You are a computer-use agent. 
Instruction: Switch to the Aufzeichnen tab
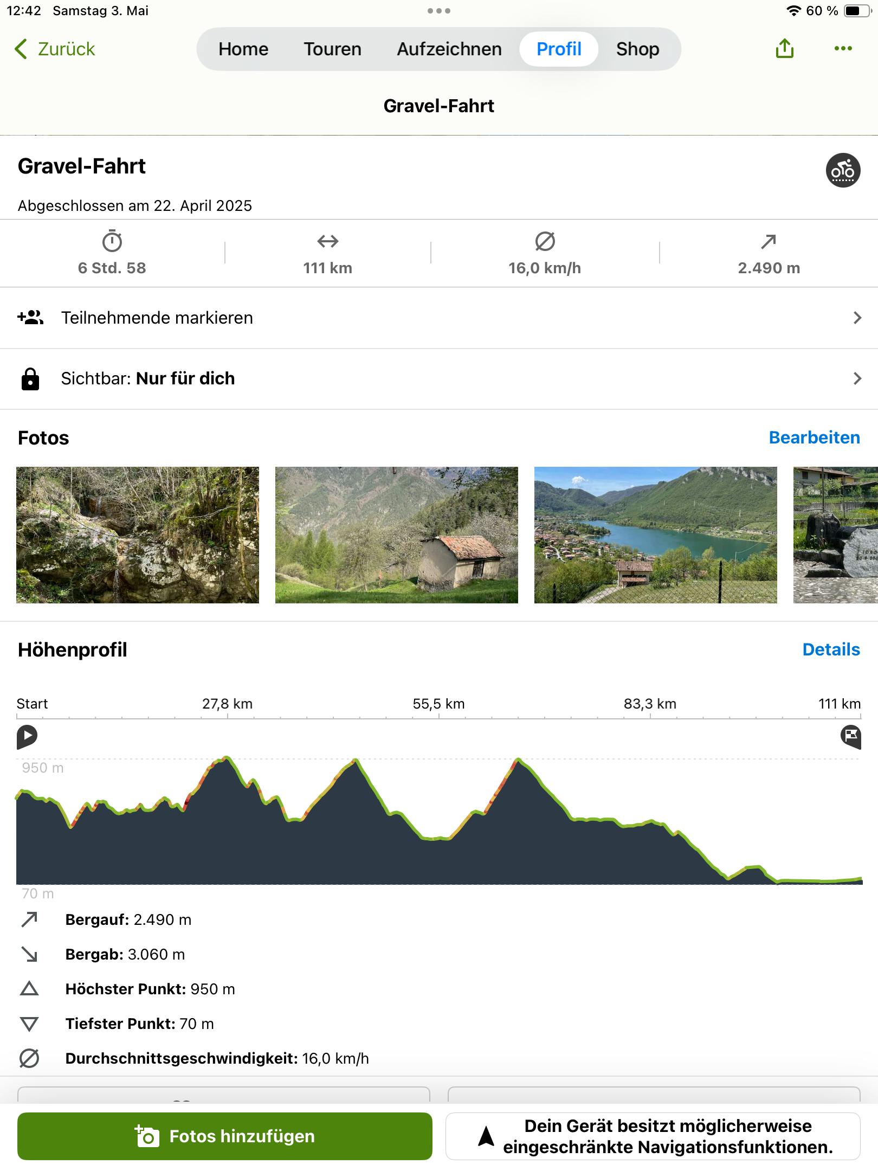449,49
